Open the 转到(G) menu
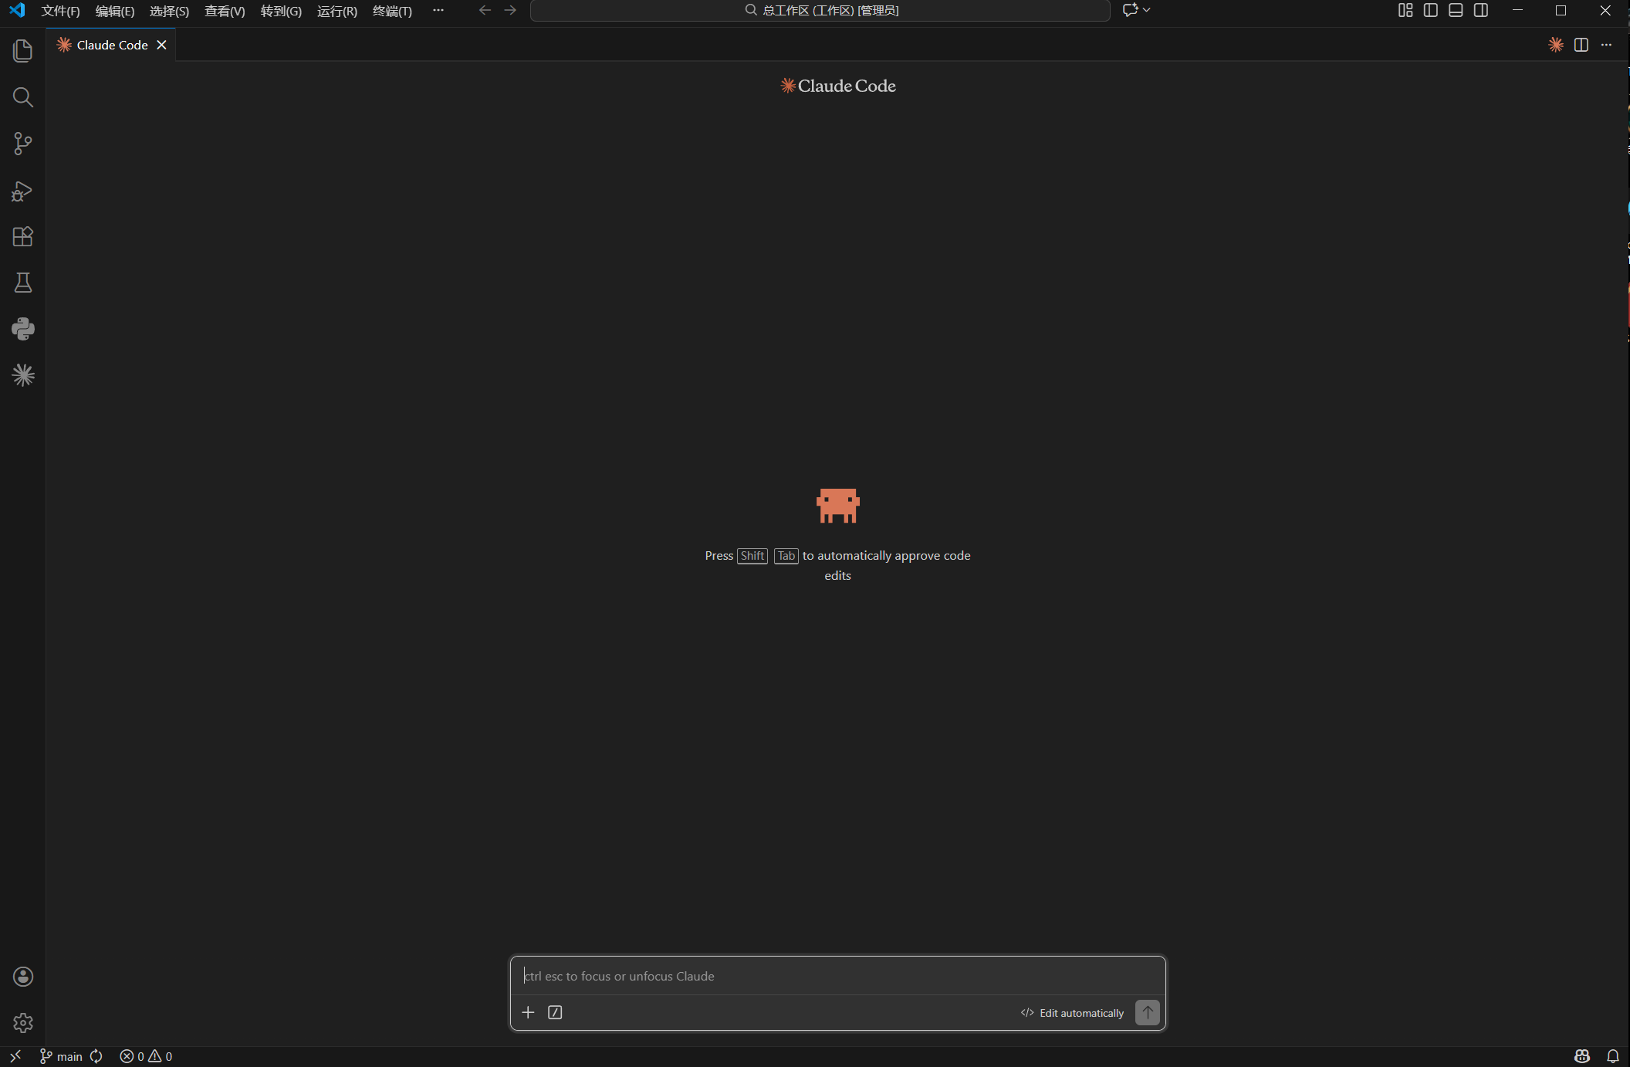 (281, 11)
